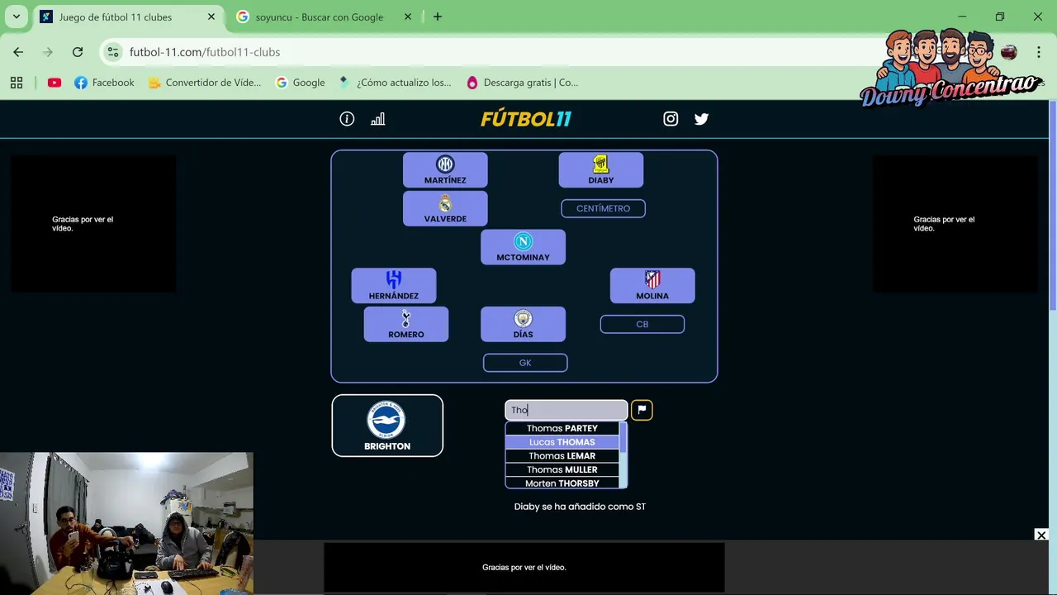The width and height of the screenshot is (1057, 595).
Task: Select the empty CB position slot
Action: point(642,324)
